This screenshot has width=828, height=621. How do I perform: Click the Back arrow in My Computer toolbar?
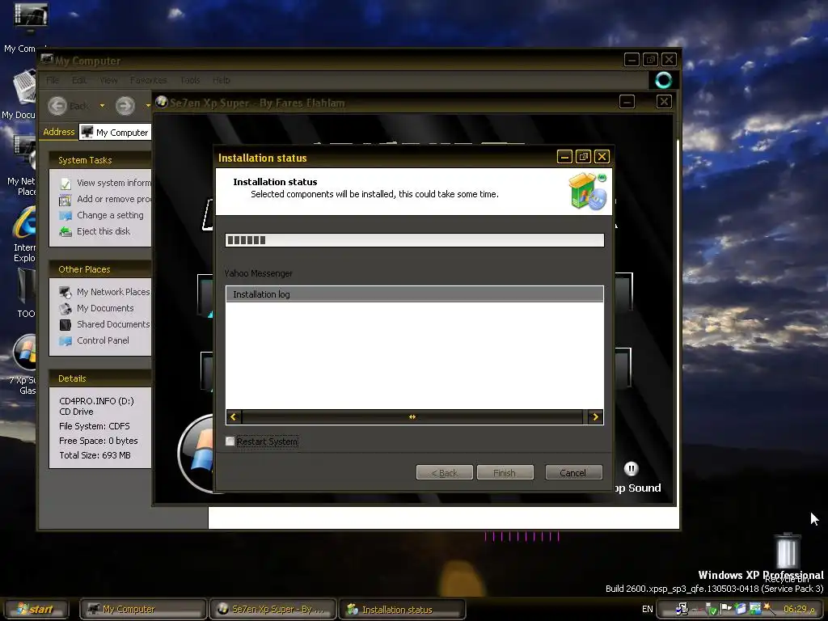point(57,106)
